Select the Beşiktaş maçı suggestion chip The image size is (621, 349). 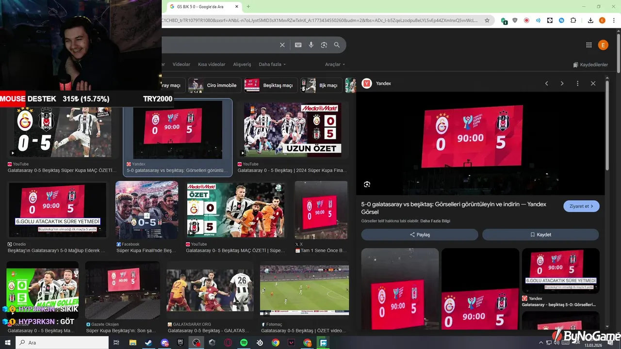tap(271, 85)
